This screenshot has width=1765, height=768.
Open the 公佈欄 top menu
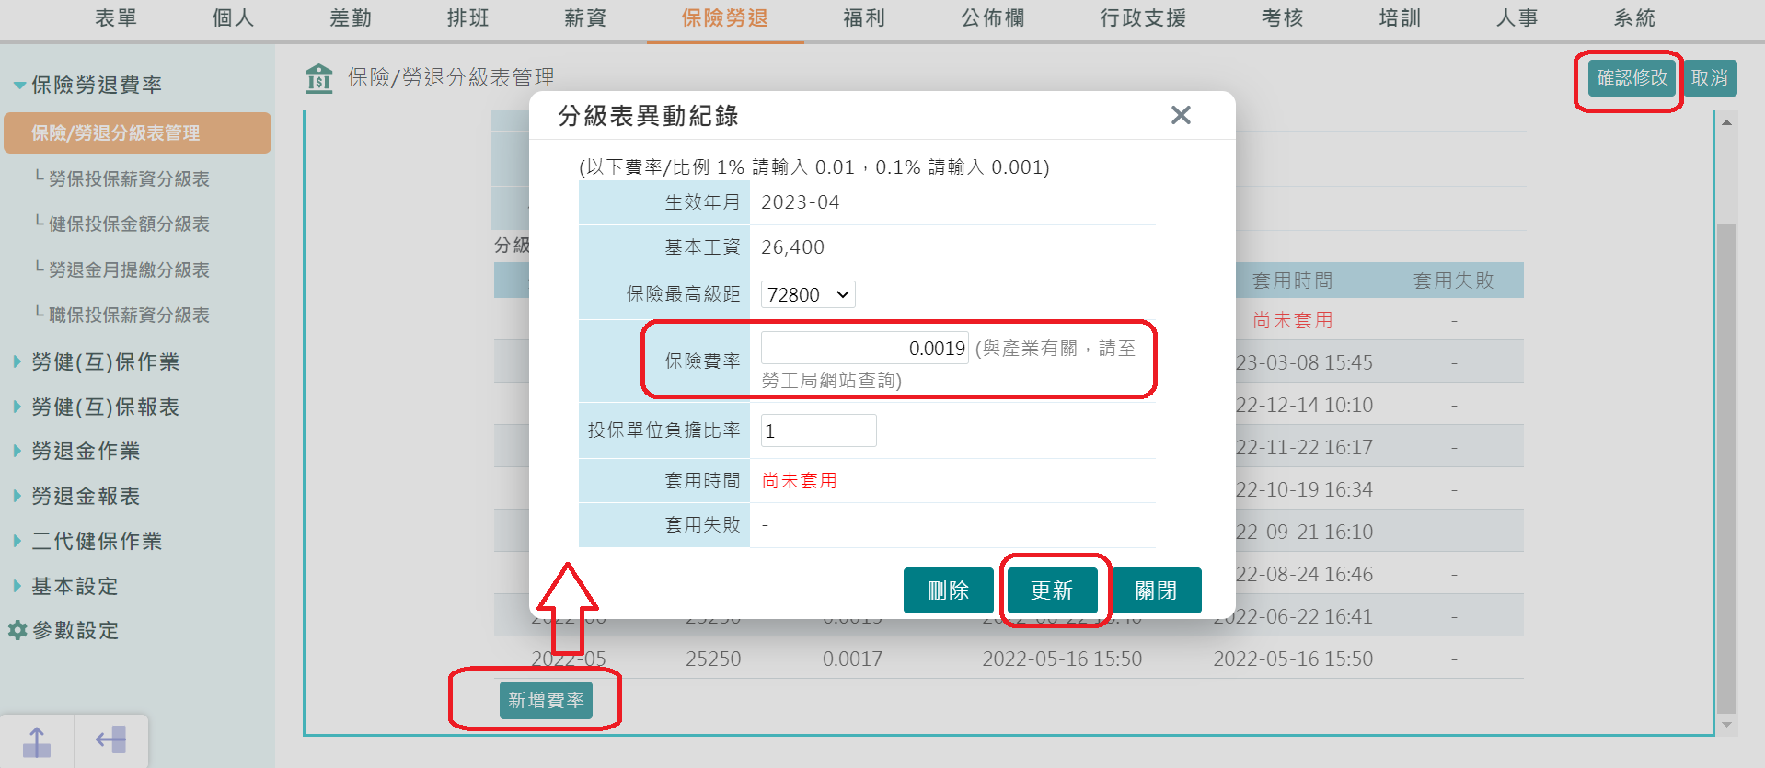pos(993,18)
